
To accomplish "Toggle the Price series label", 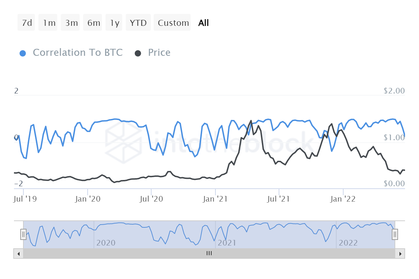I will click(x=159, y=53).
